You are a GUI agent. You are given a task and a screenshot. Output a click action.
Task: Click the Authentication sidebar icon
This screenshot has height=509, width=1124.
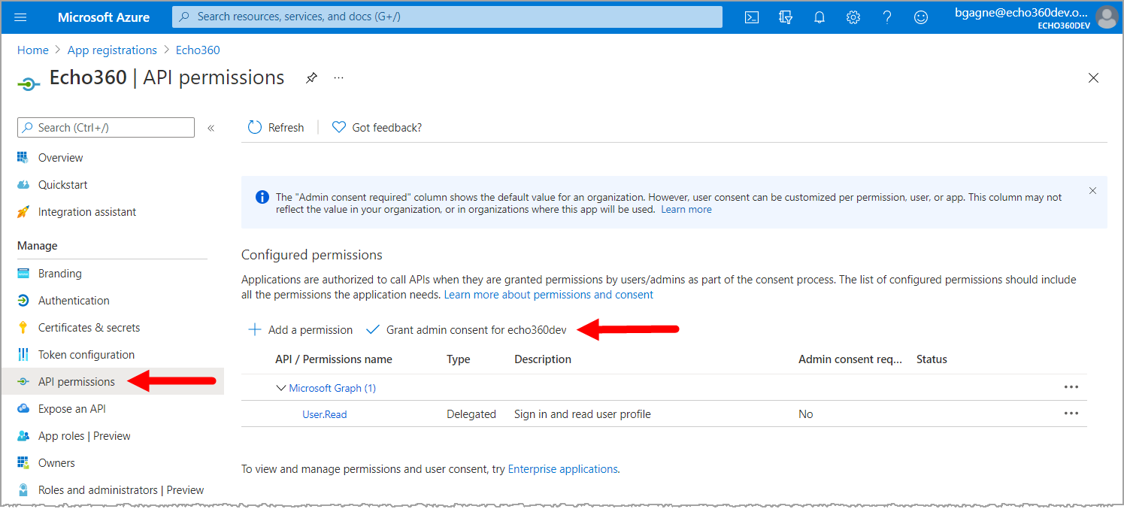click(x=23, y=300)
